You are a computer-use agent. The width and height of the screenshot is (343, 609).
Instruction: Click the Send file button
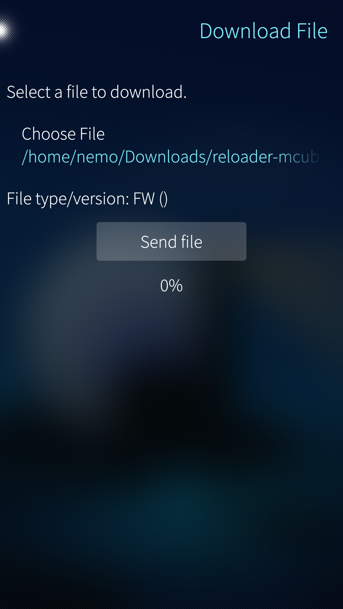[x=171, y=241]
